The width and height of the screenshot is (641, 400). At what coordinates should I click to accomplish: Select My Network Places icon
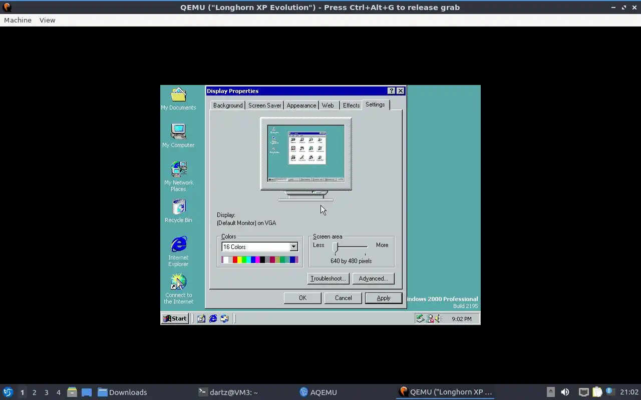(178, 176)
